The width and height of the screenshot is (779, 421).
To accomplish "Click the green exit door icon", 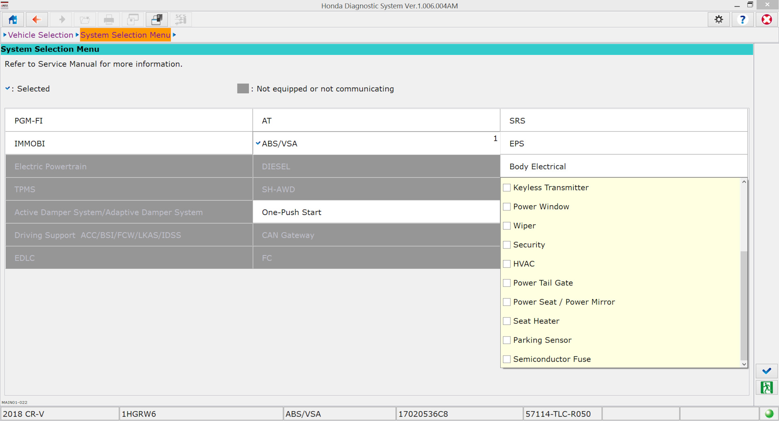I will (766, 387).
